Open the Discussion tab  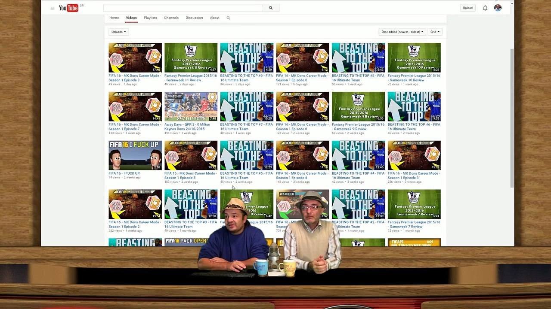[x=194, y=18]
